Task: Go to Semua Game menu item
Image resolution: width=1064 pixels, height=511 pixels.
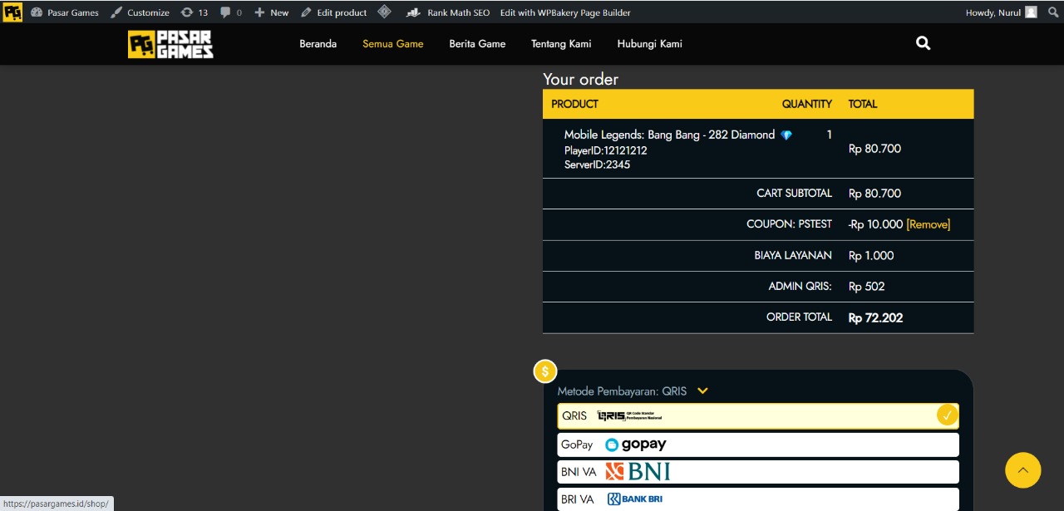Action: coord(392,44)
